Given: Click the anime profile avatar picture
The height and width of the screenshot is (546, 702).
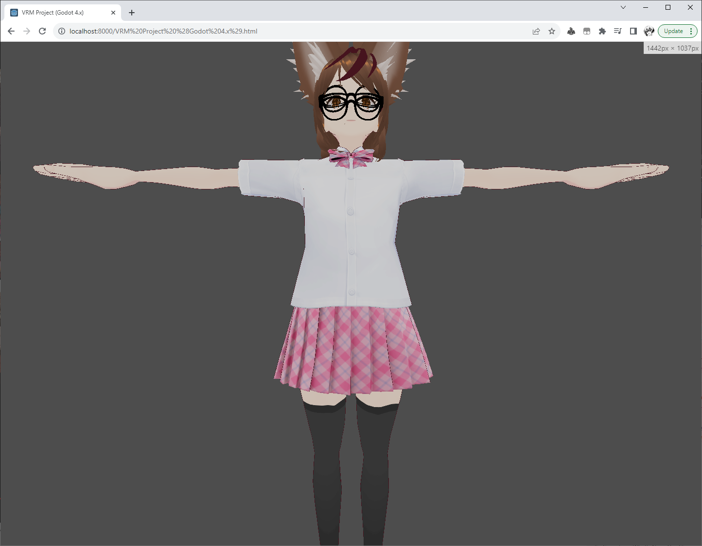Looking at the screenshot, I should click(x=649, y=31).
